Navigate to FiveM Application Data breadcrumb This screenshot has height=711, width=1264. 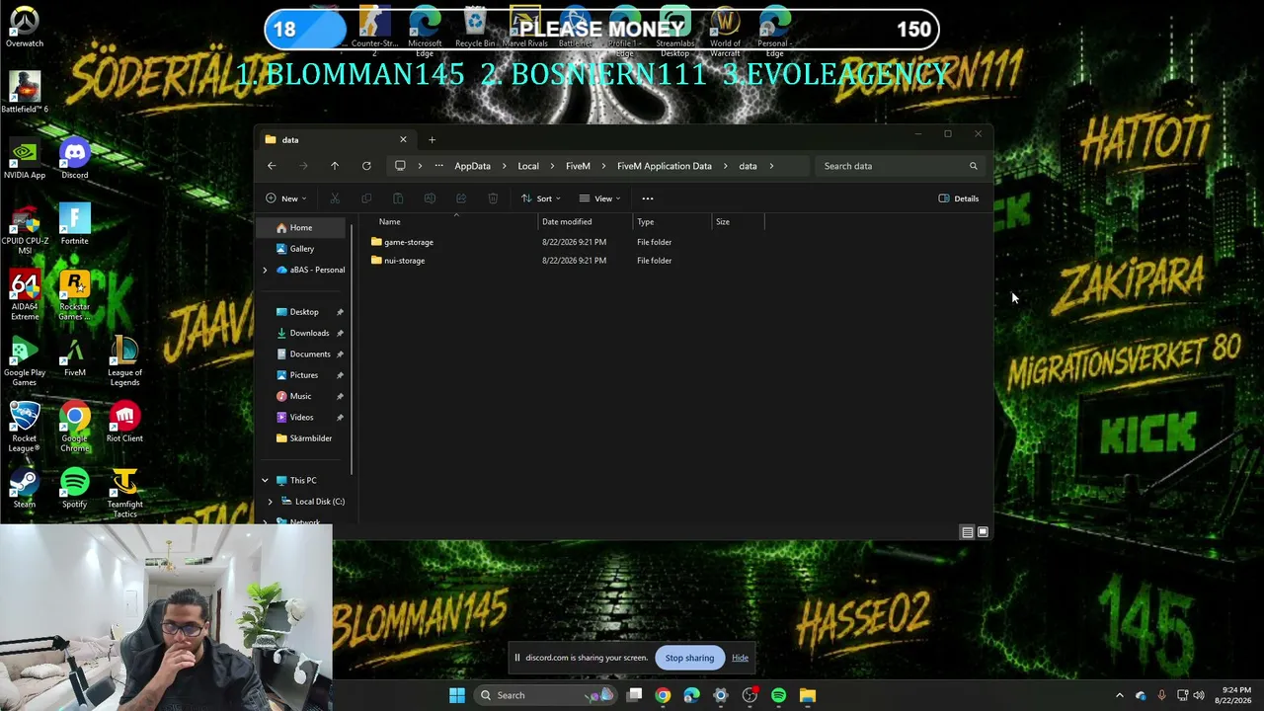[x=665, y=166]
